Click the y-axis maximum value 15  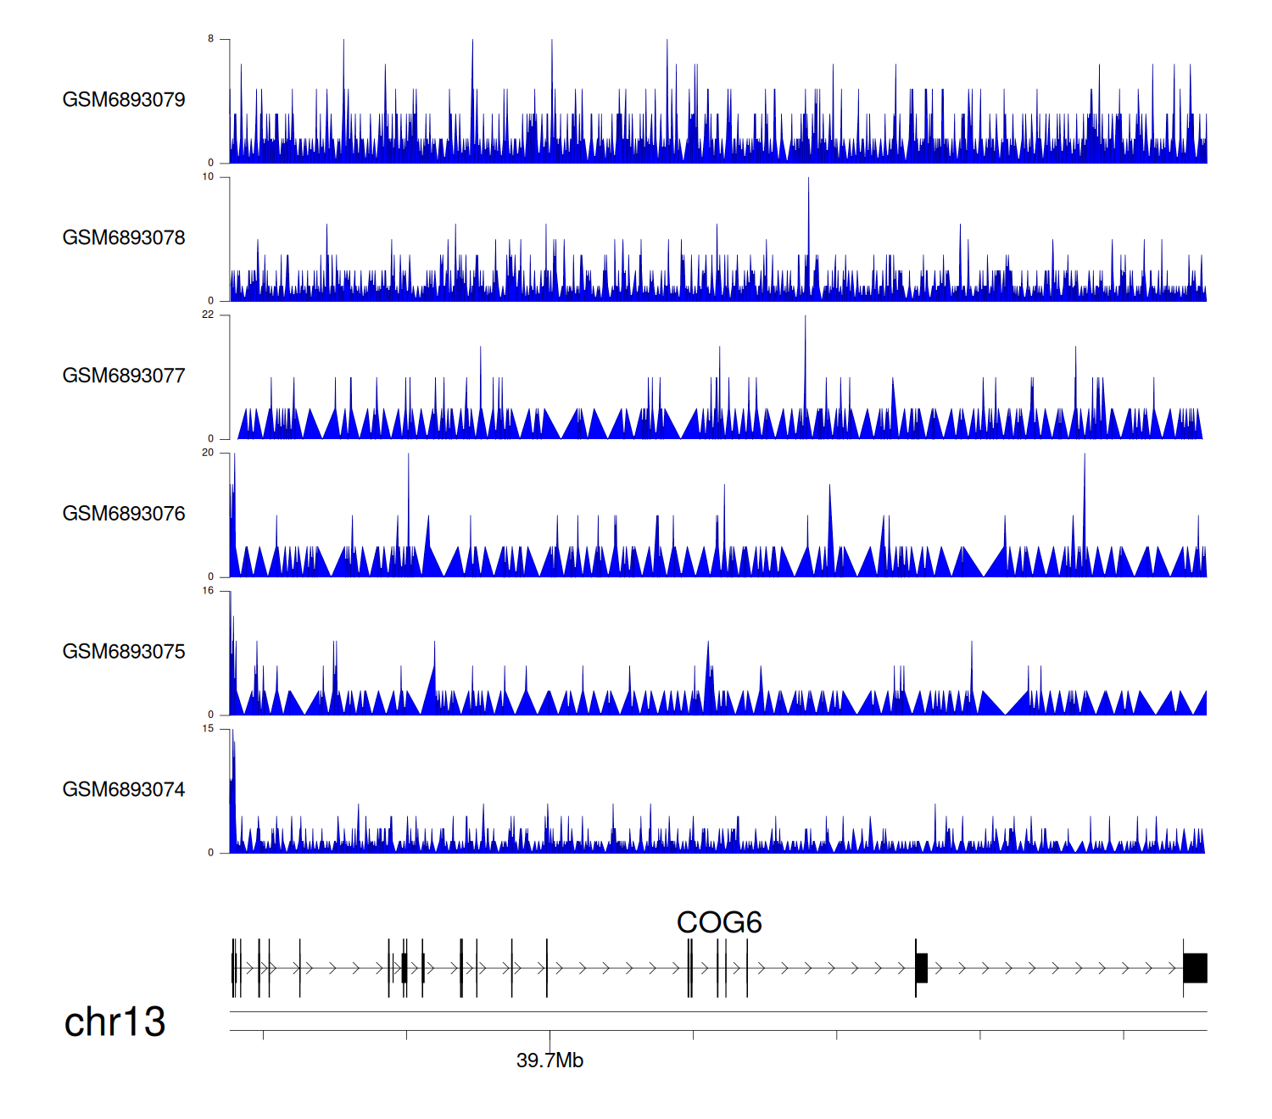pyautogui.click(x=209, y=729)
